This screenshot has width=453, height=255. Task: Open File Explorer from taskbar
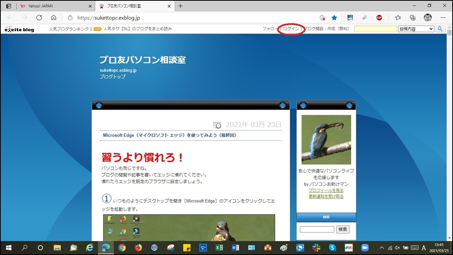point(57,247)
